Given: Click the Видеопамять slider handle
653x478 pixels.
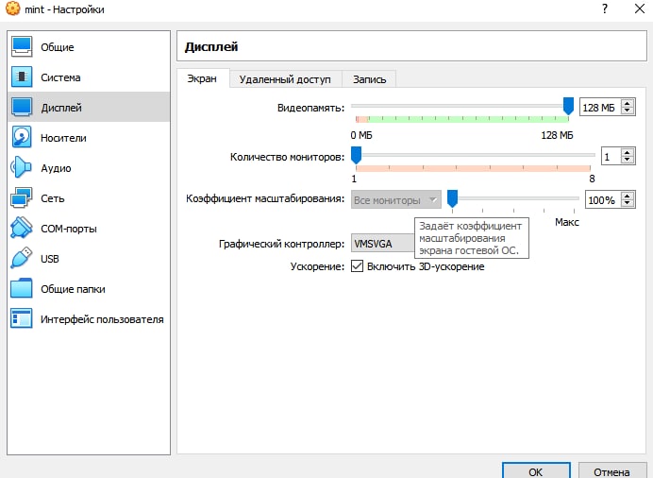Looking at the screenshot, I should (x=568, y=106).
